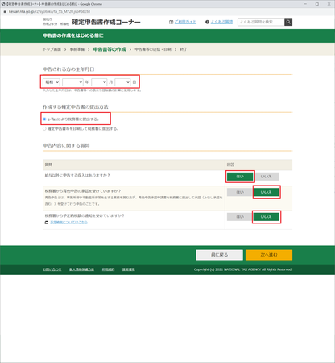Open the birth month dropdown
Image resolution: width=335 pixels, height=363 pixels.
[99, 82]
